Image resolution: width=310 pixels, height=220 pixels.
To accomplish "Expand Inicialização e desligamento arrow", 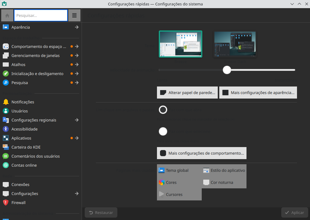I will pyautogui.click(x=77, y=74).
